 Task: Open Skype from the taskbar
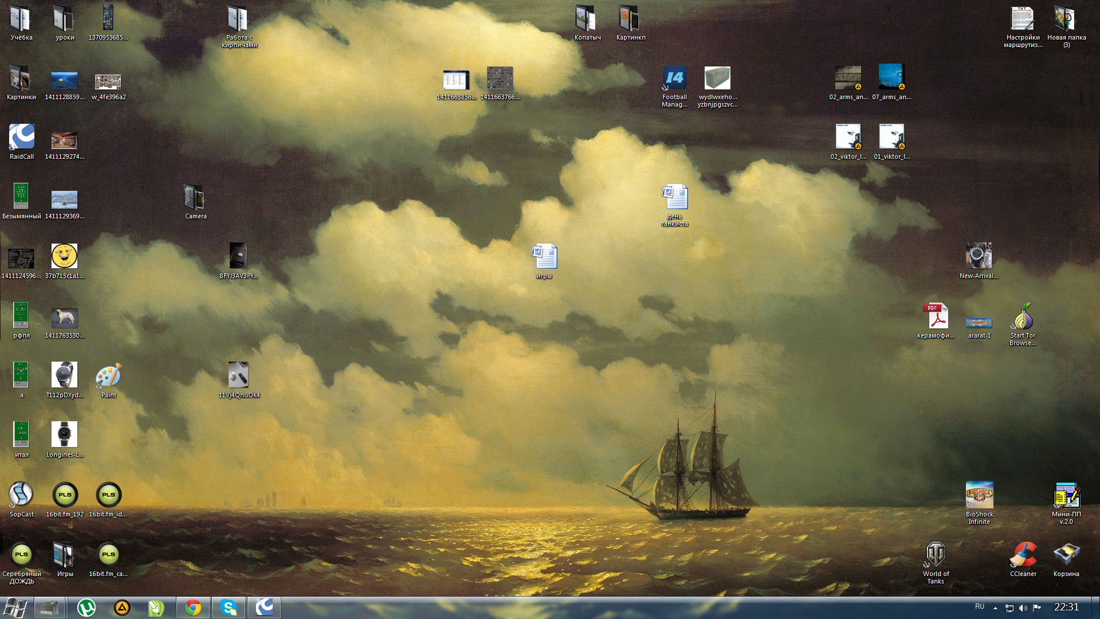(229, 608)
